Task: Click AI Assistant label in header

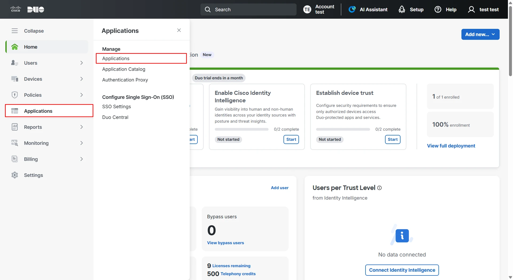Action: tap(374, 10)
